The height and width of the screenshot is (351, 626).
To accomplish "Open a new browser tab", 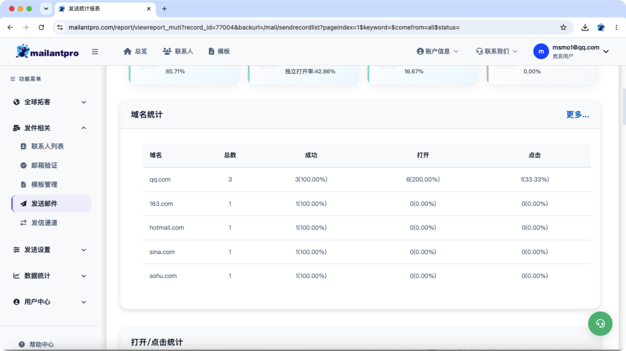I will (x=165, y=9).
